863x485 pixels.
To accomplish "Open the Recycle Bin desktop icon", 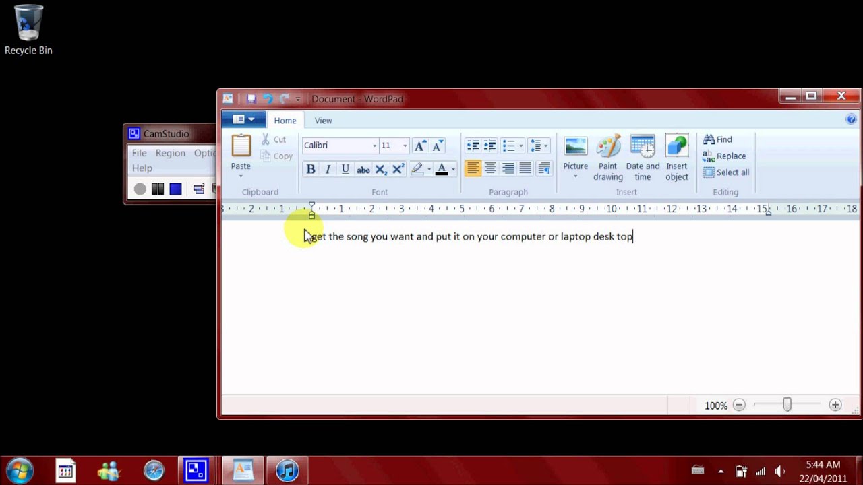I will (x=28, y=30).
